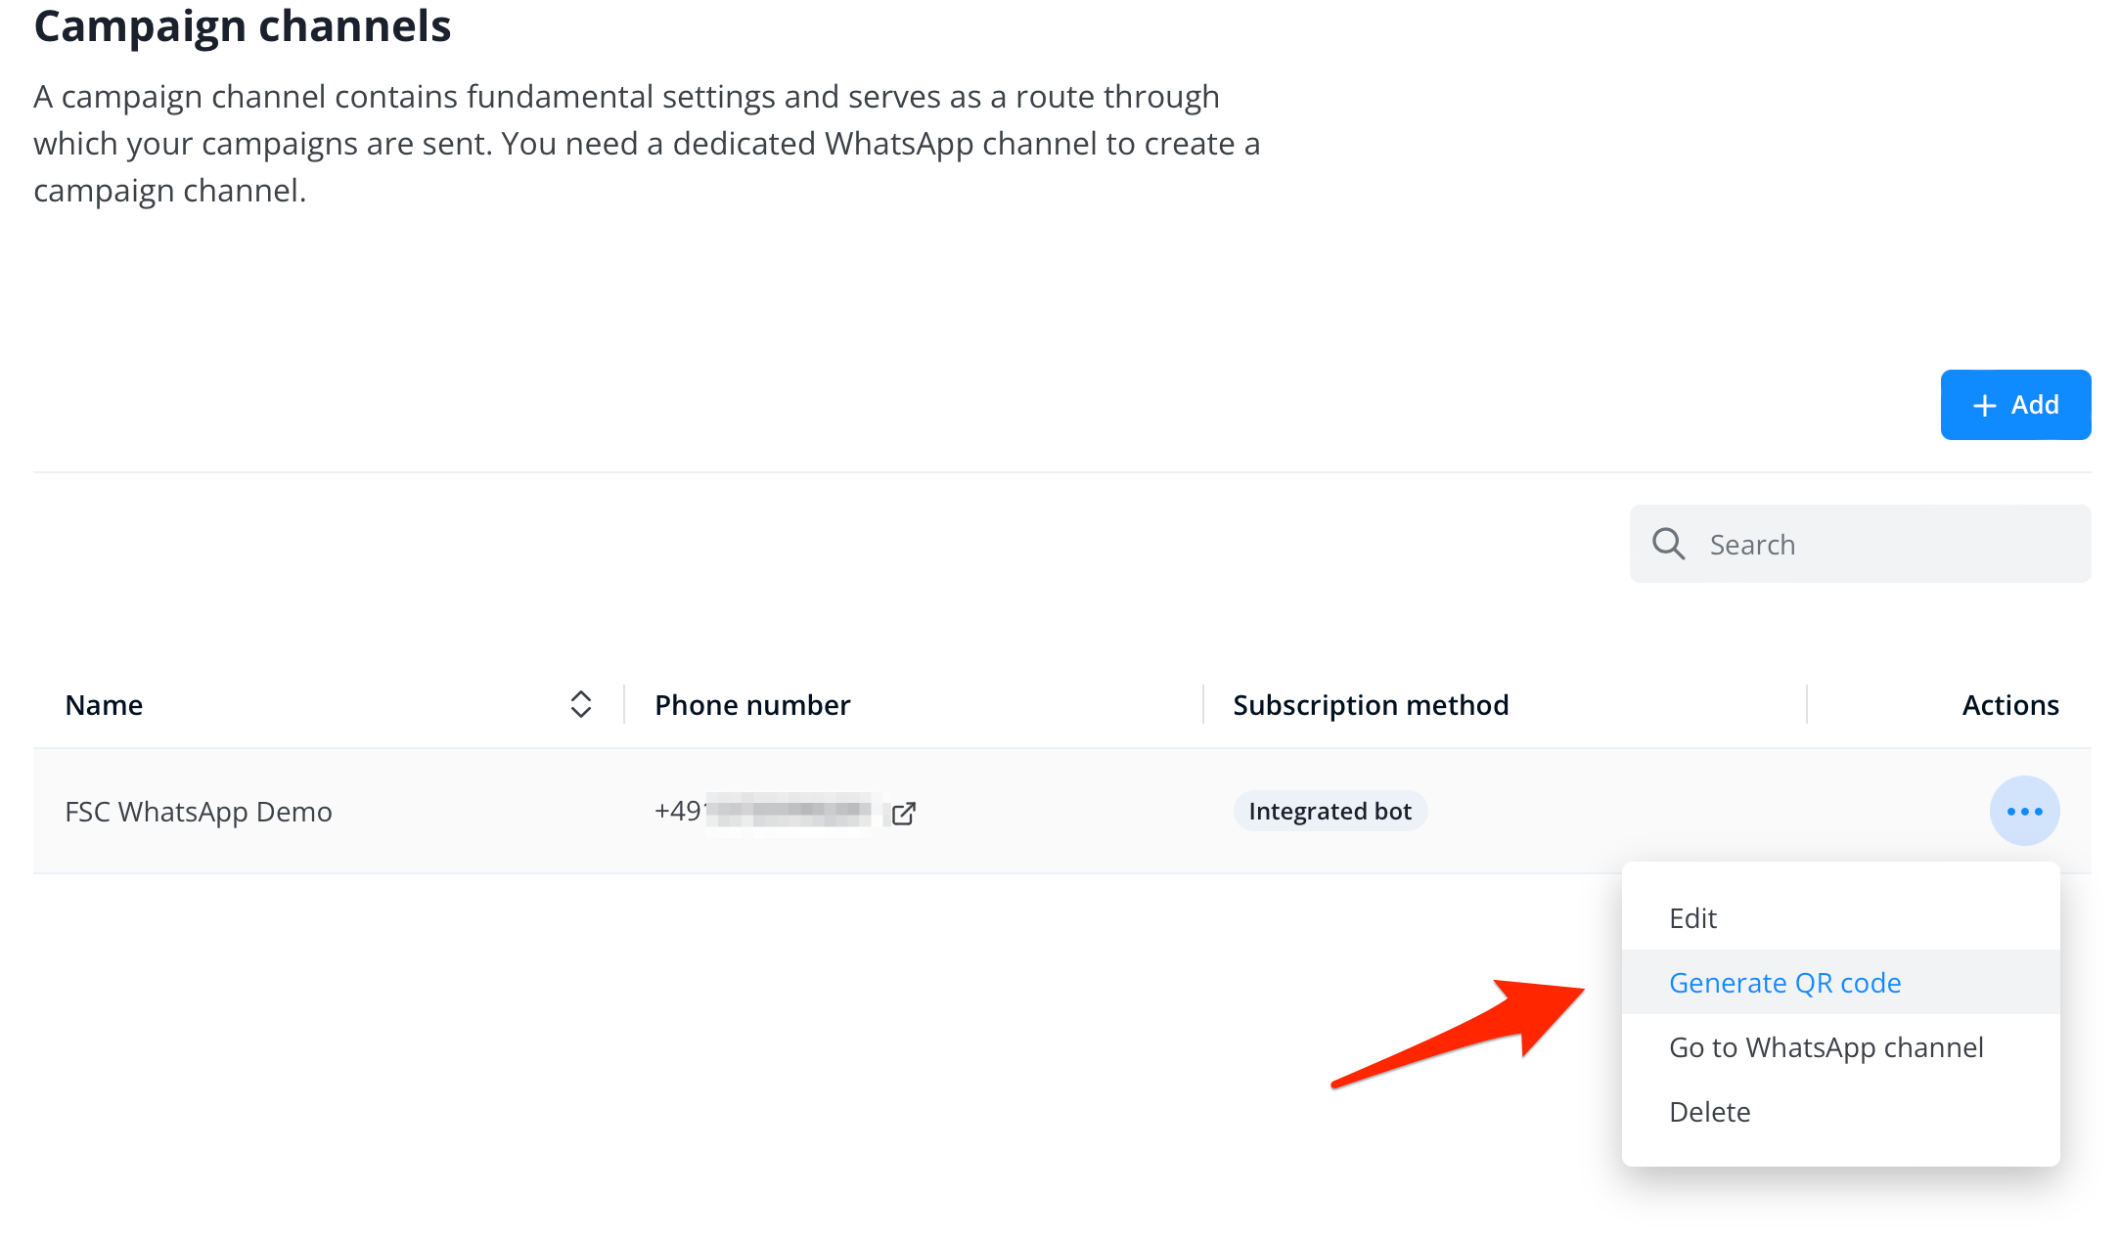Choose Edit from the actions menu
The height and width of the screenshot is (1240, 2119).
[1692, 918]
